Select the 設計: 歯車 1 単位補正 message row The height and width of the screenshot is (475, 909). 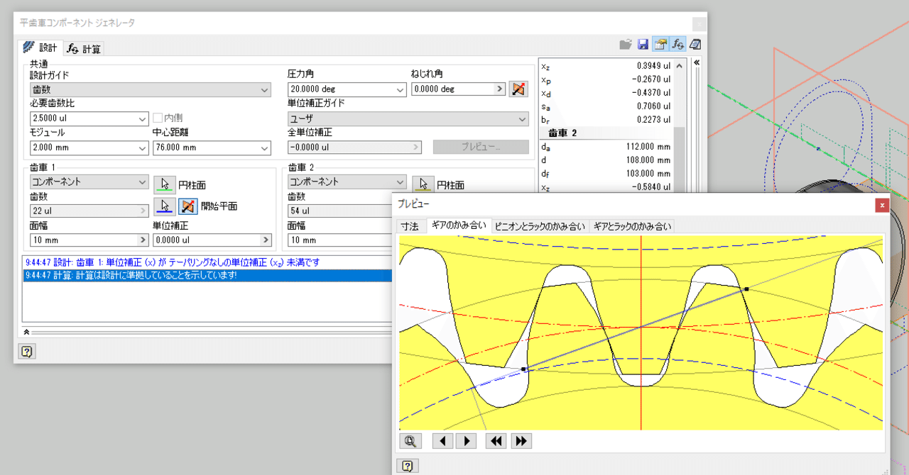207,262
